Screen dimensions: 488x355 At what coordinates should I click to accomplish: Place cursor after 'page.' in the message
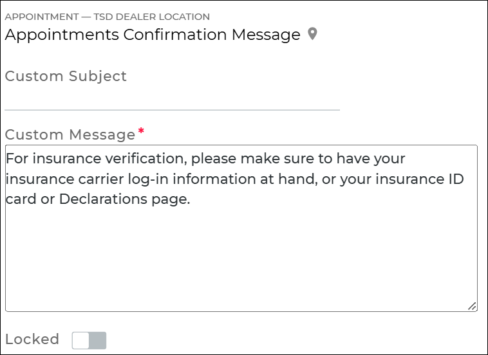191,199
